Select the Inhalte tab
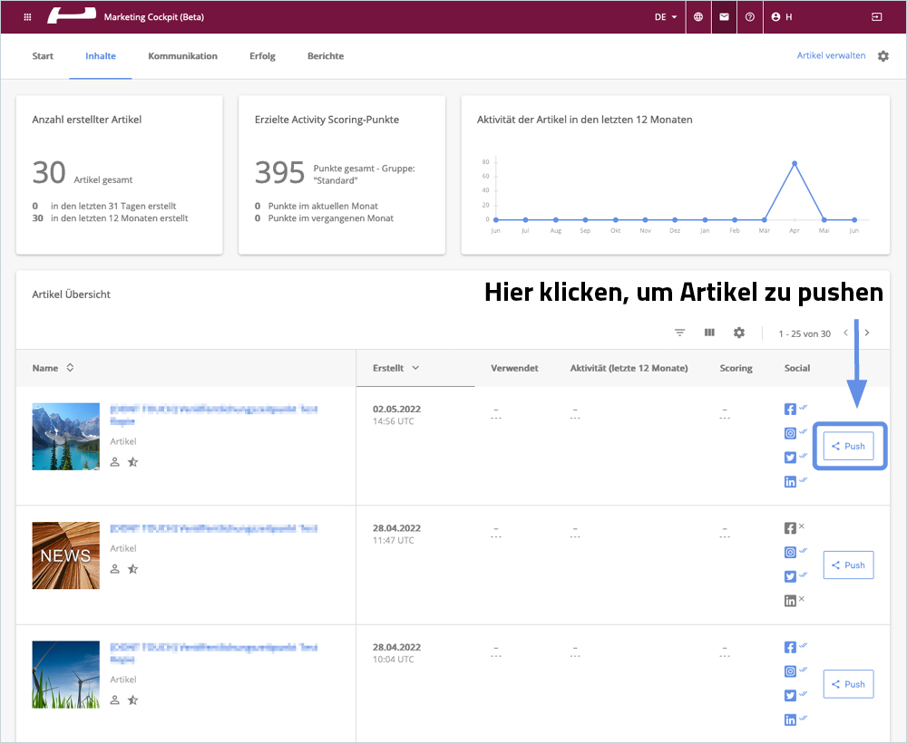 tap(101, 56)
